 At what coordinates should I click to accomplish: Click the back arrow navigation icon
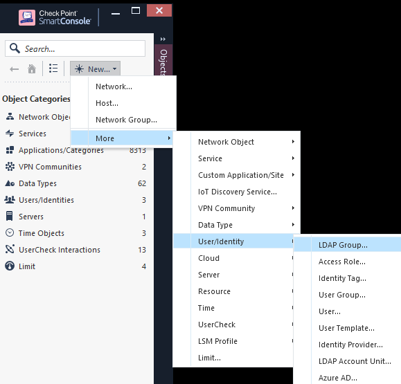(14, 69)
